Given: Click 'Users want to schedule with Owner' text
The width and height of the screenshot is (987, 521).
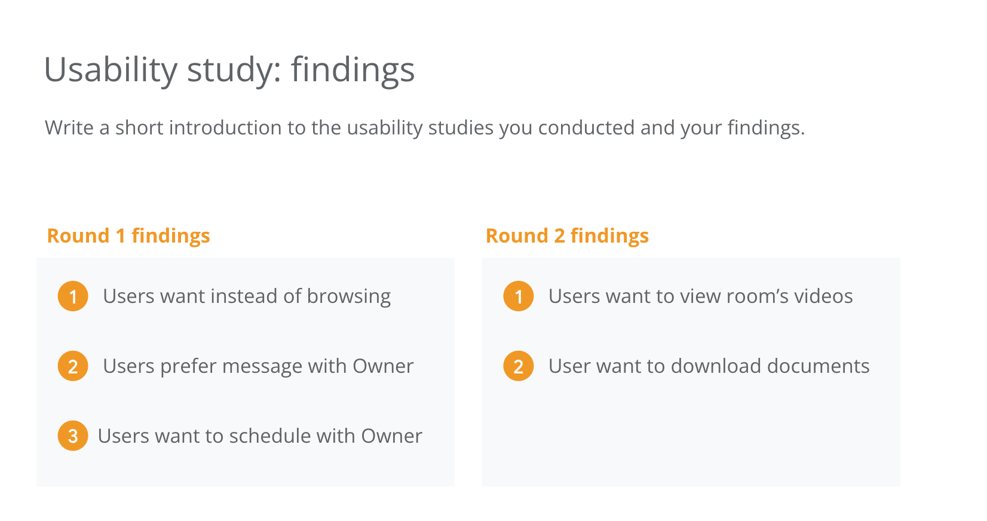Looking at the screenshot, I should click(260, 436).
